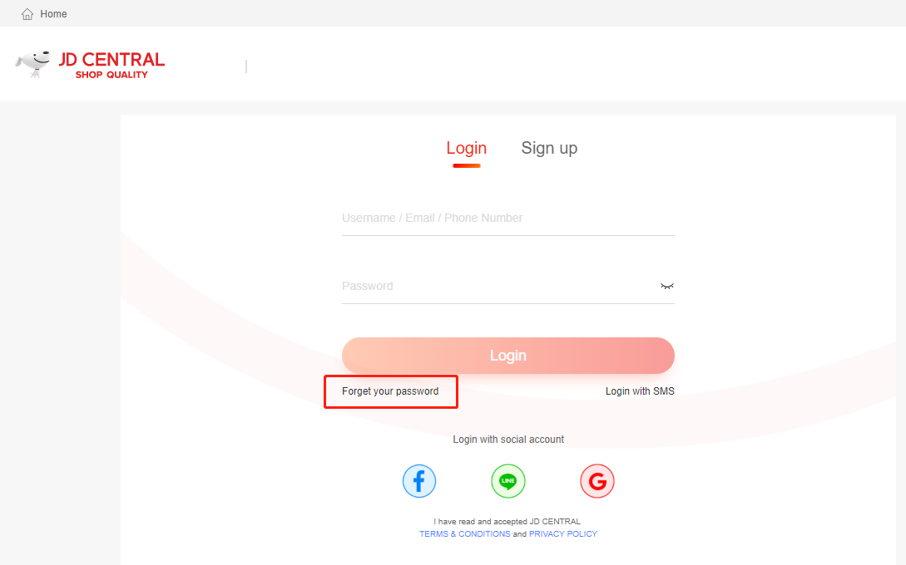Select the Login tab
This screenshot has width=906, height=565.
pyautogui.click(x=466, y=149)
